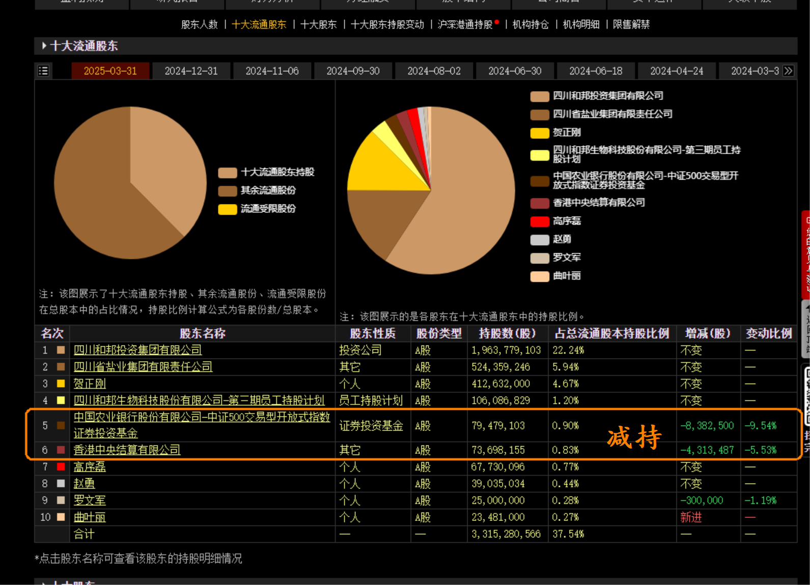Switch to the 十大股东 tab

(318, 24)
